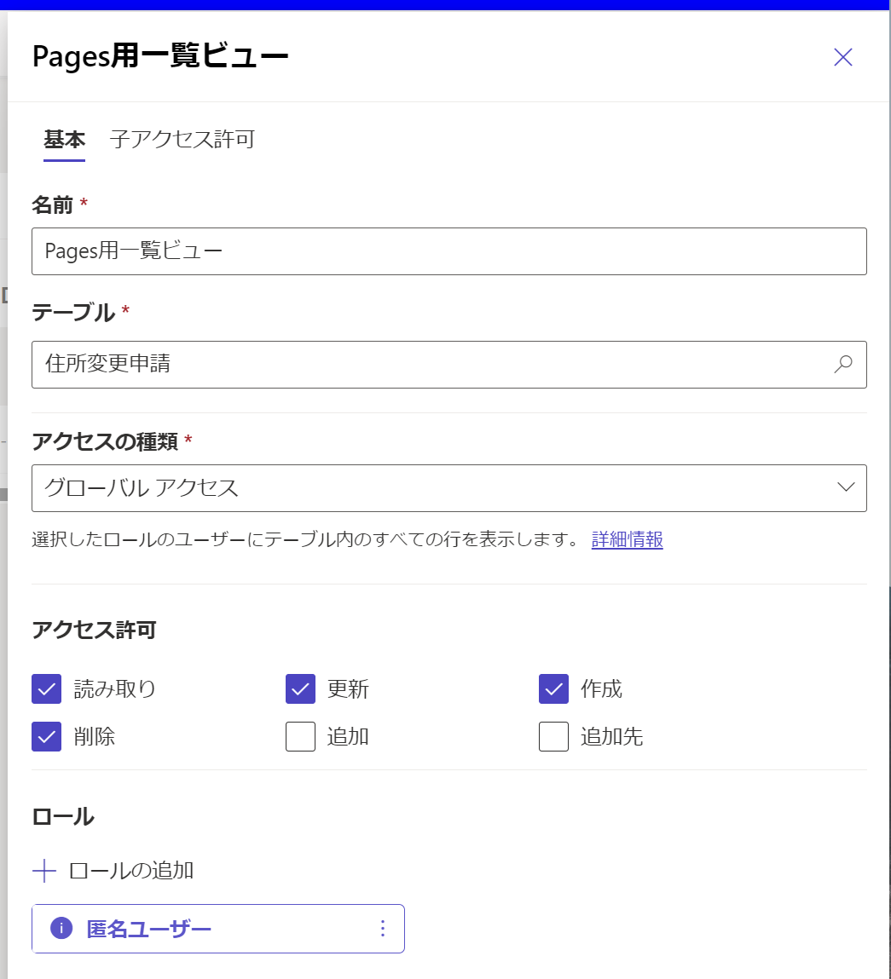Open the 詳細情報 link

click(x=627, y=539)
